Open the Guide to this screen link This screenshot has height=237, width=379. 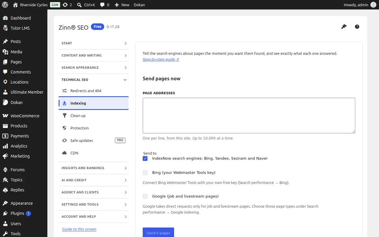[x=79, y=229]
